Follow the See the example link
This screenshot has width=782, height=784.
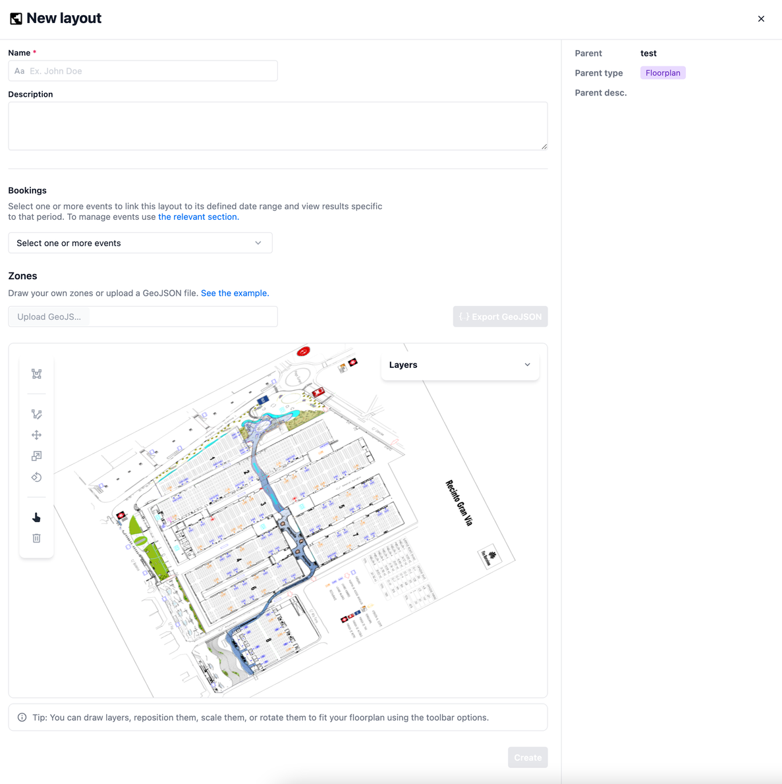235,293
